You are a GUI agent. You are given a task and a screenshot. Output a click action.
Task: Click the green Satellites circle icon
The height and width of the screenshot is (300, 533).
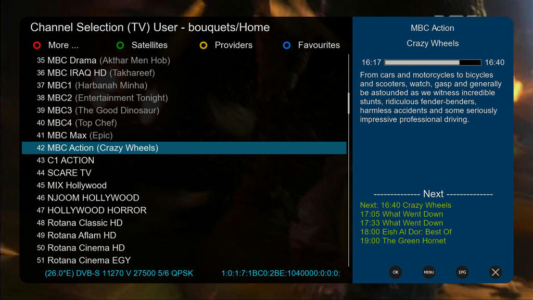pyautogui.click(x=120, y=45)
